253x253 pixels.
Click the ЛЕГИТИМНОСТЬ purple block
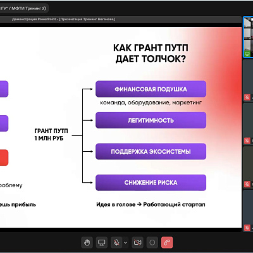(151, 120)
